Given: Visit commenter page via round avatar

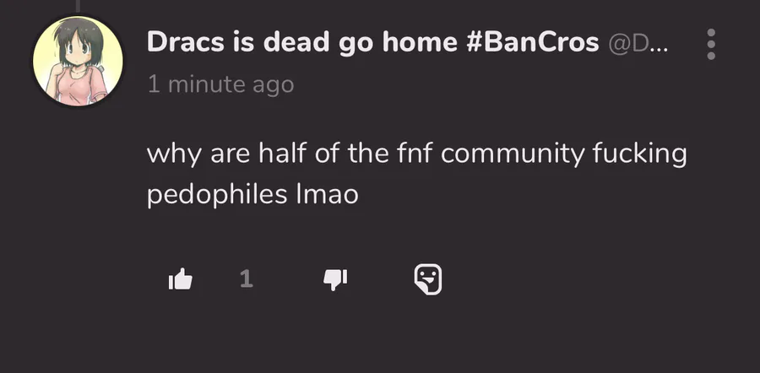Looking at the screenshot, I should pos(78,61).
